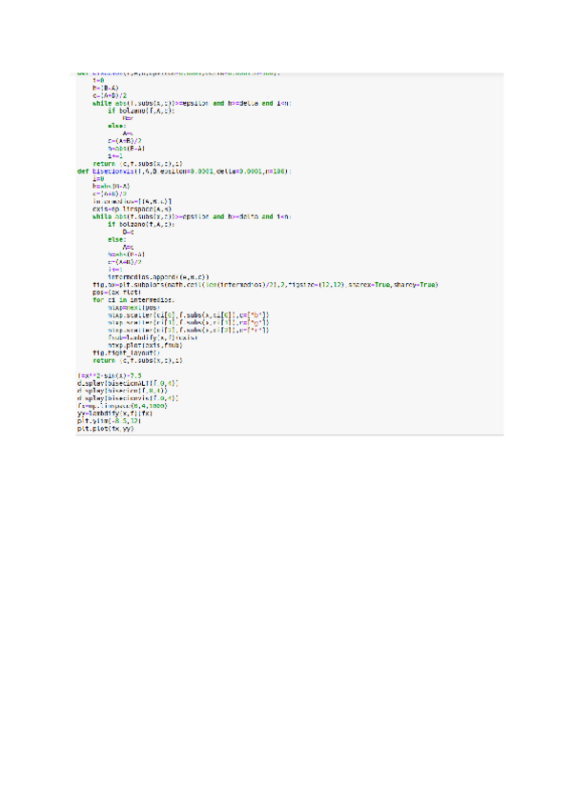Click the 'fx=np.linspace(0,4,1000)' line

(x=122, y=406)
